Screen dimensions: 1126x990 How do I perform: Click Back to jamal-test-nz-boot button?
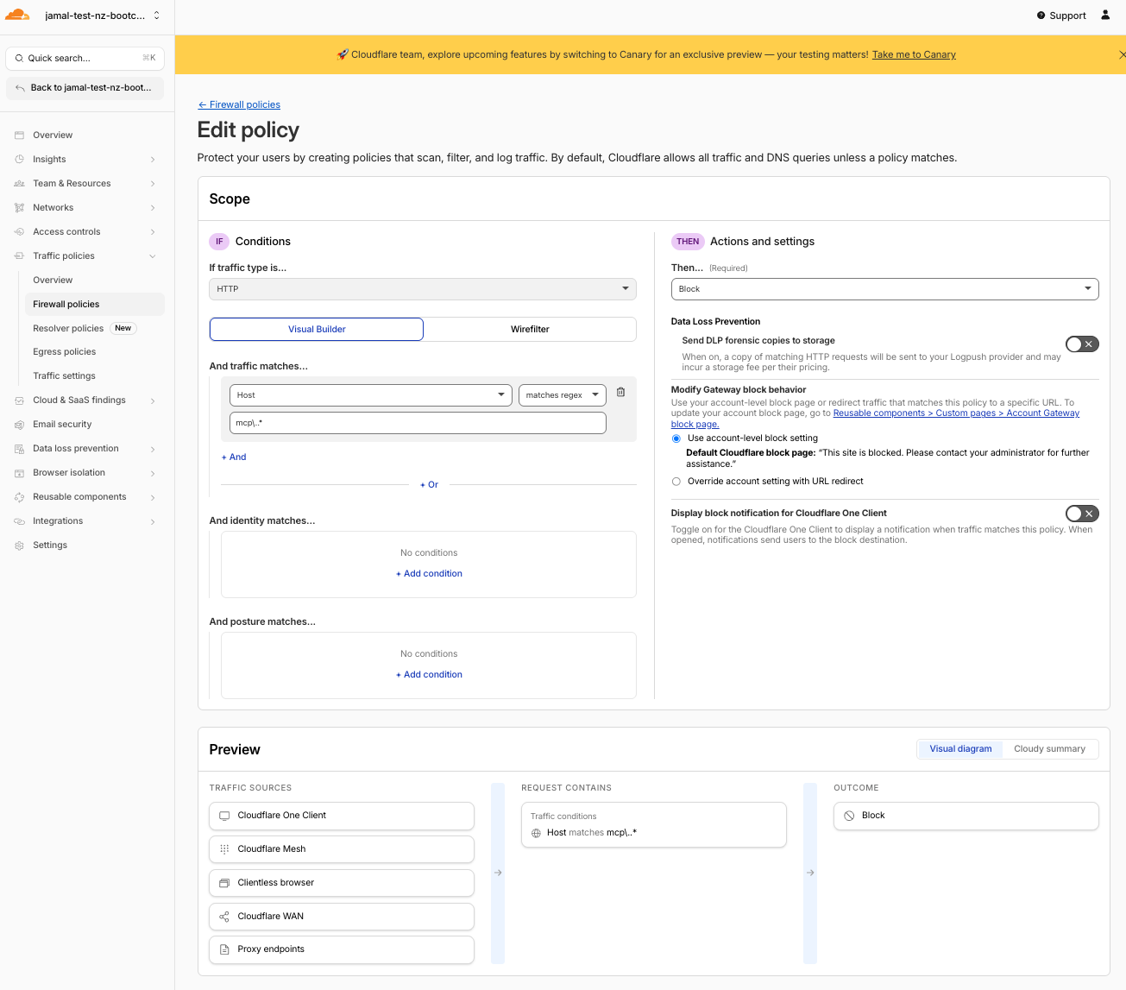point(85,88)
